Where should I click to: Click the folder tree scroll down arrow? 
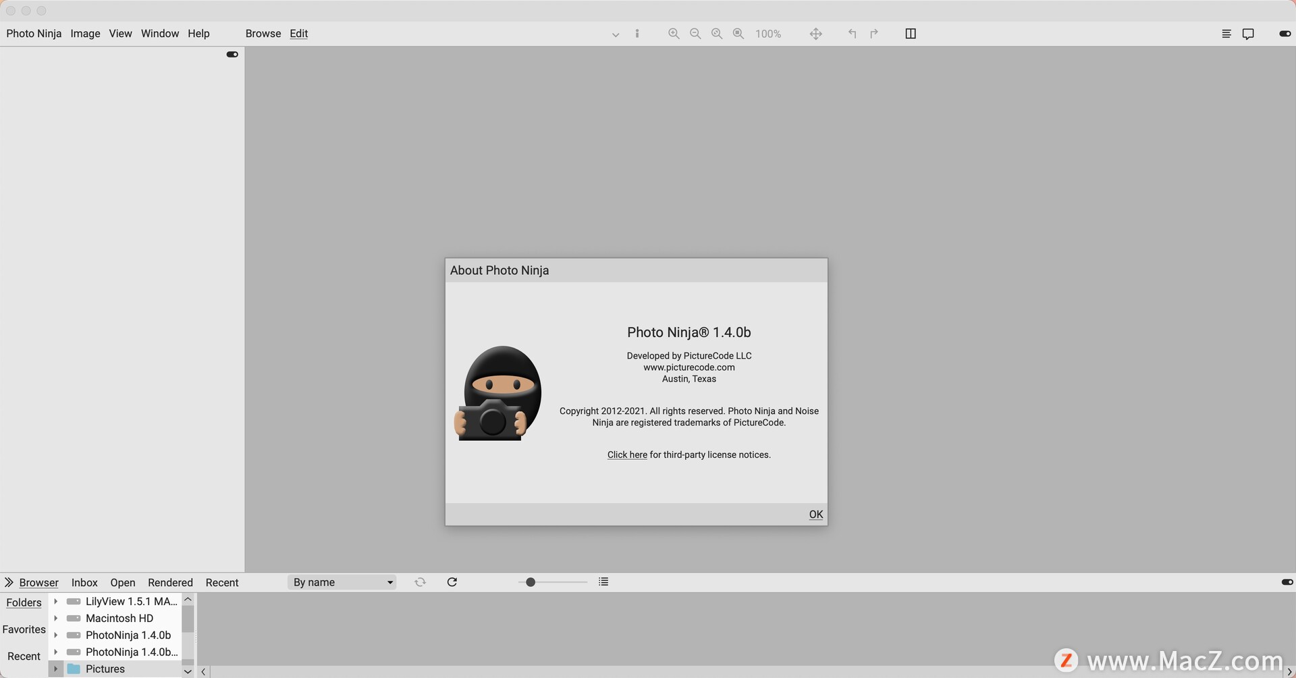[188, 671]
